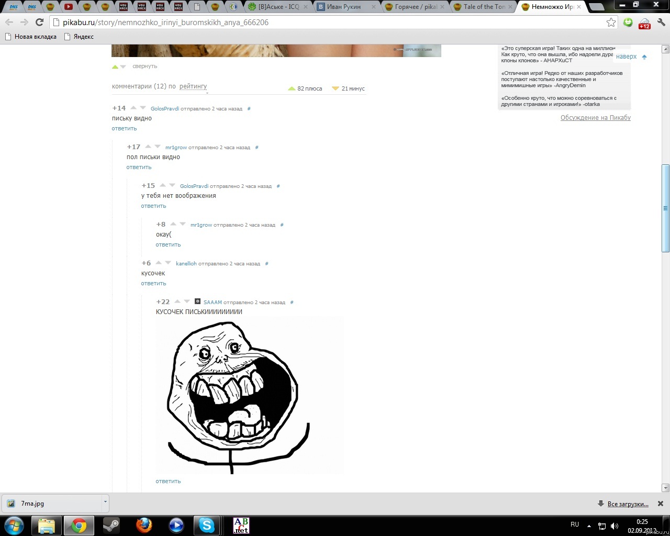The height and width of the screenshot is (536, 670).
Task: Downvote SAAAM's +22 comment
Action: point(187,301)
